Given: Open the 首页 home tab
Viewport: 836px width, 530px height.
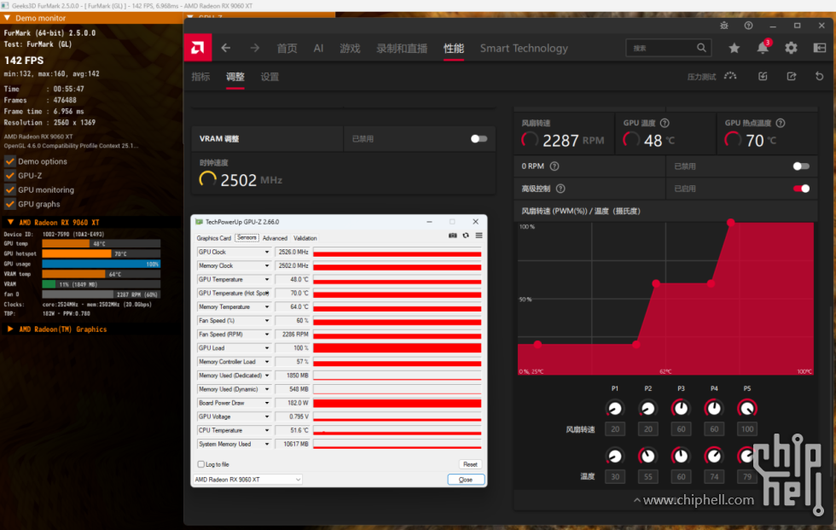Looking at the screenshot, I should [287, 48].
